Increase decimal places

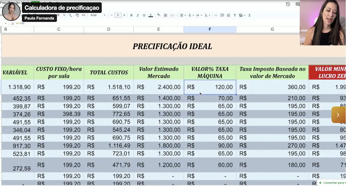77,15
